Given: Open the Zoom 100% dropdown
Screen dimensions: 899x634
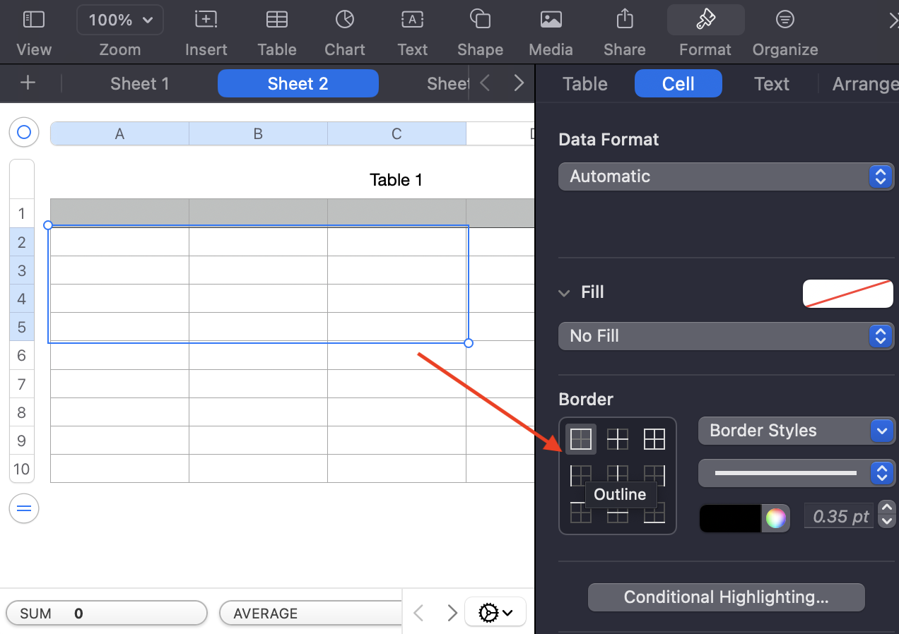Looking at the screenshot, I should tap(120, 20).
